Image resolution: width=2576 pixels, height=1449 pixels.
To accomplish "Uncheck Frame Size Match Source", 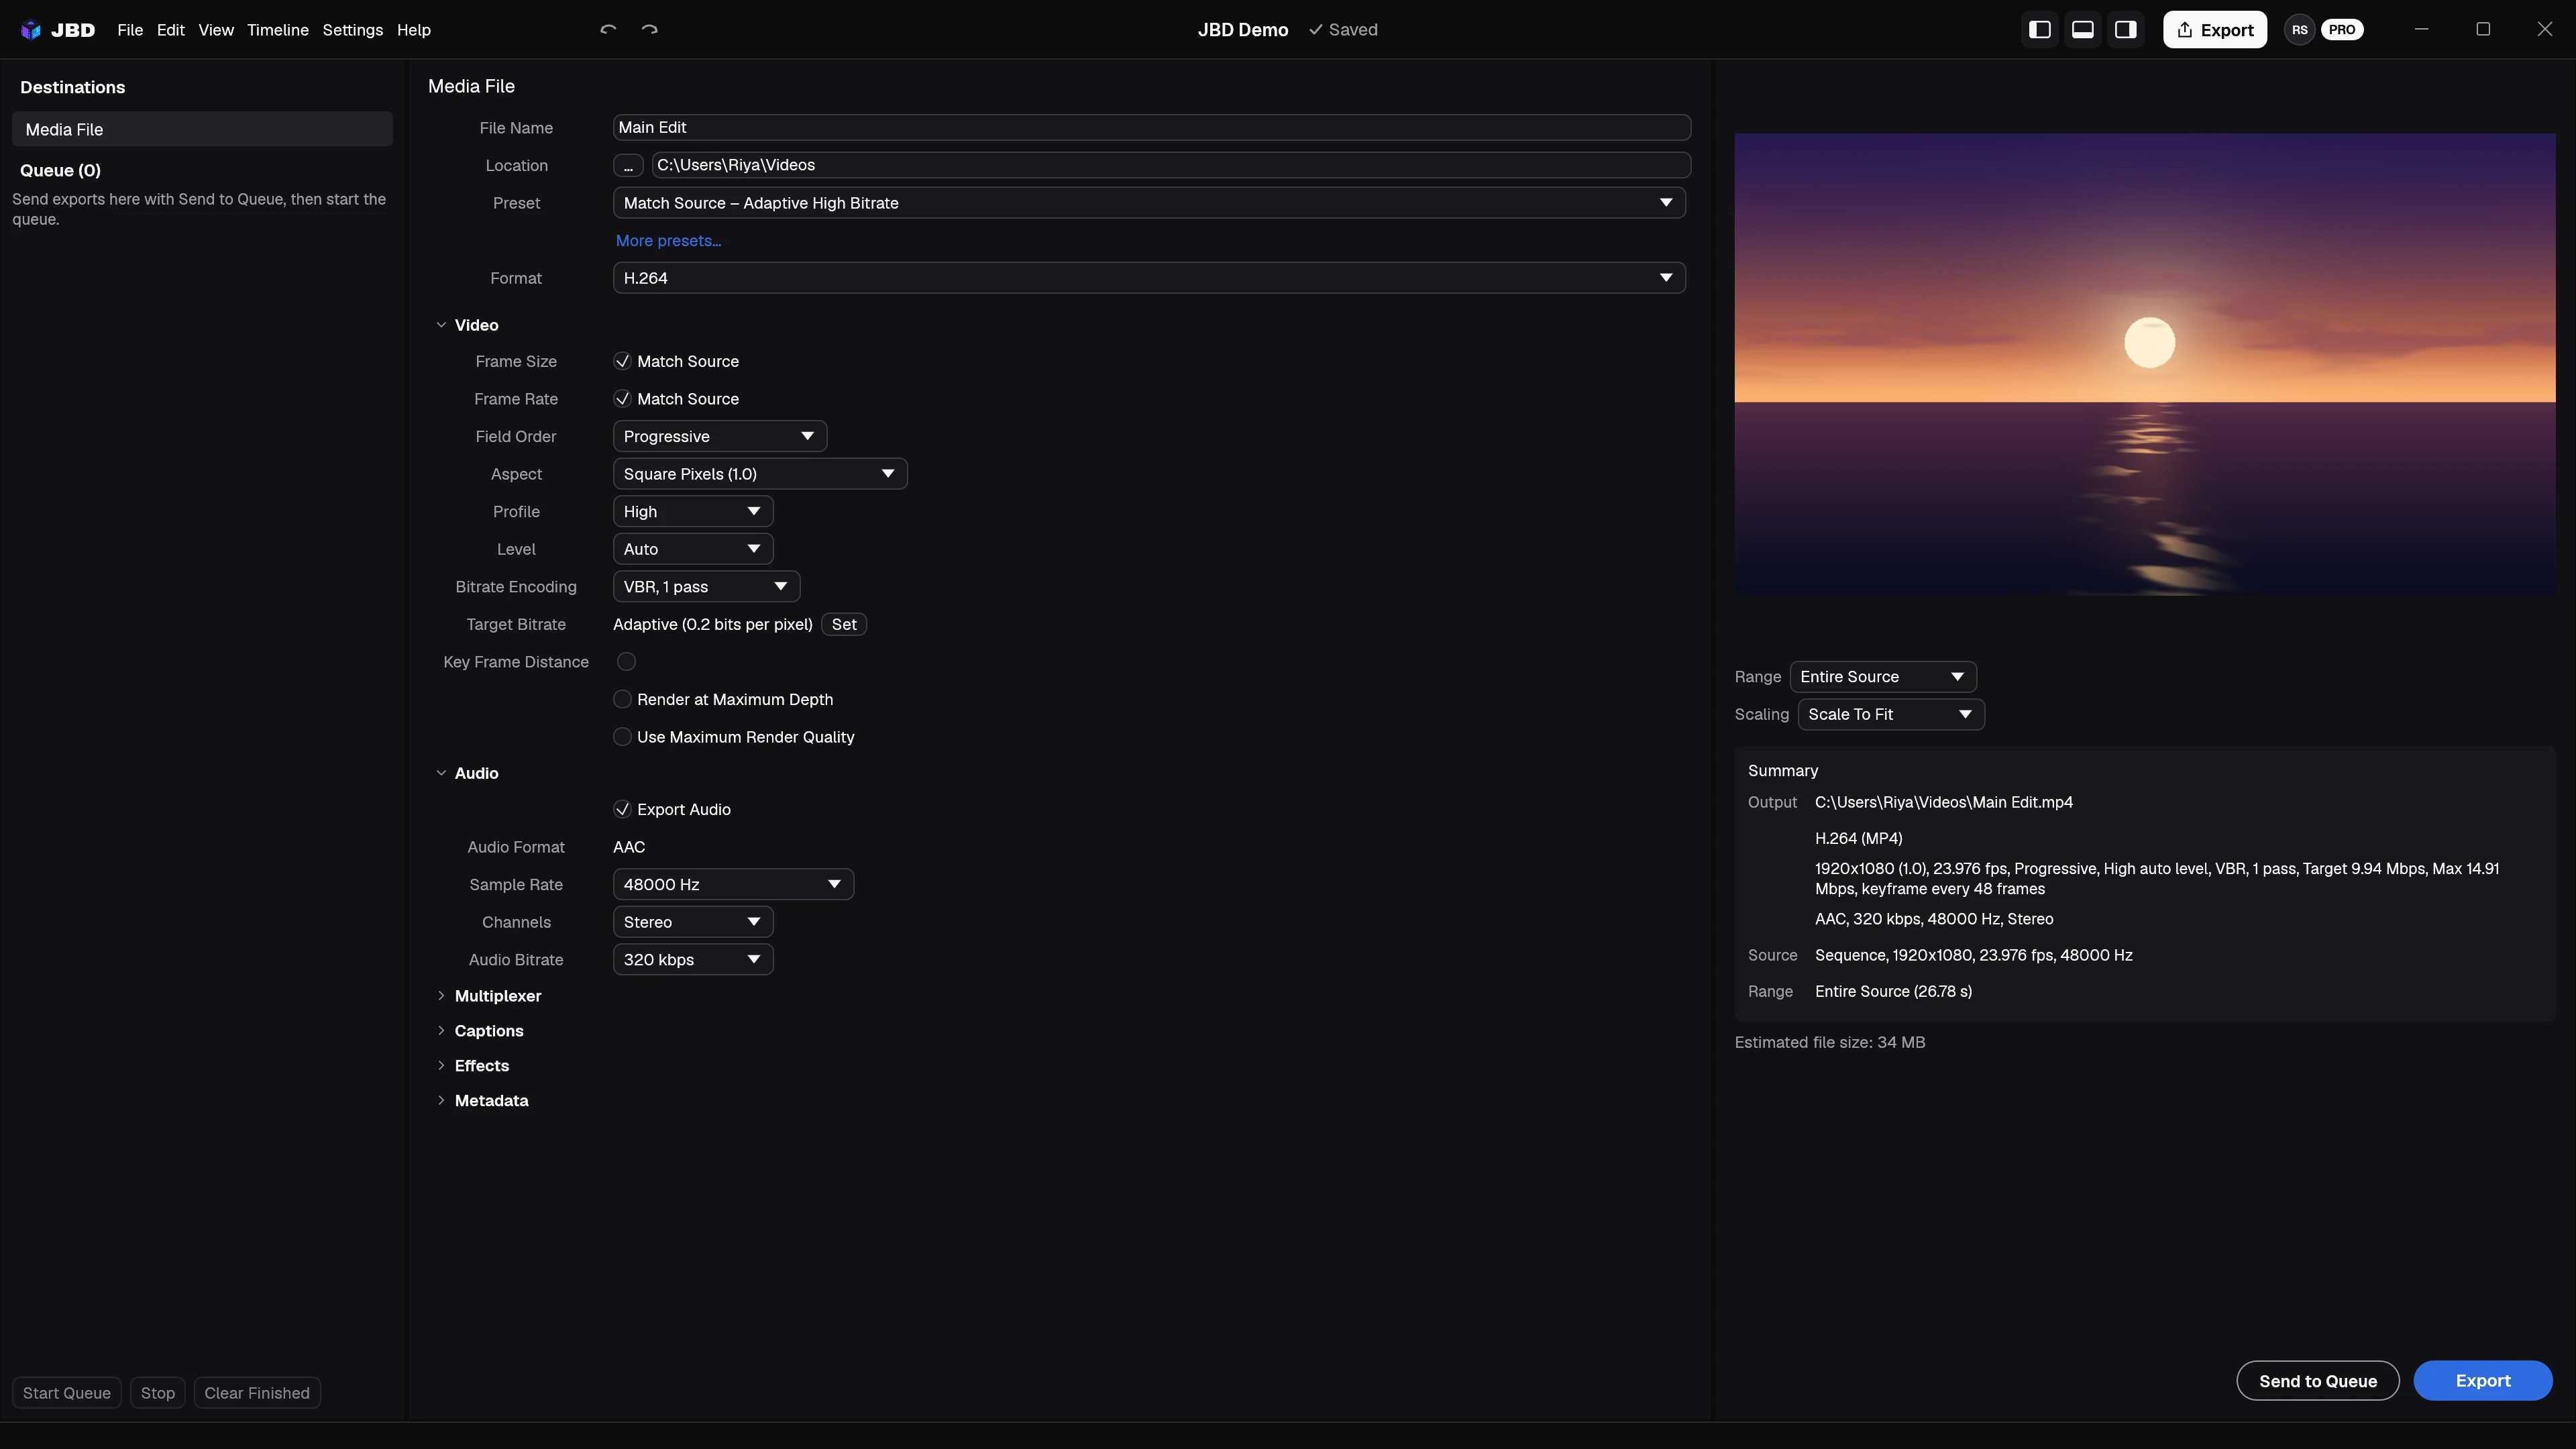I will [x=622, y=361].
